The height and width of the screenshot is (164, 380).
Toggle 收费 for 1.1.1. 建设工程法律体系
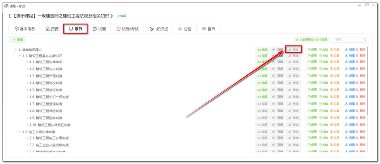pyautogui.click(x=335, y=61)
